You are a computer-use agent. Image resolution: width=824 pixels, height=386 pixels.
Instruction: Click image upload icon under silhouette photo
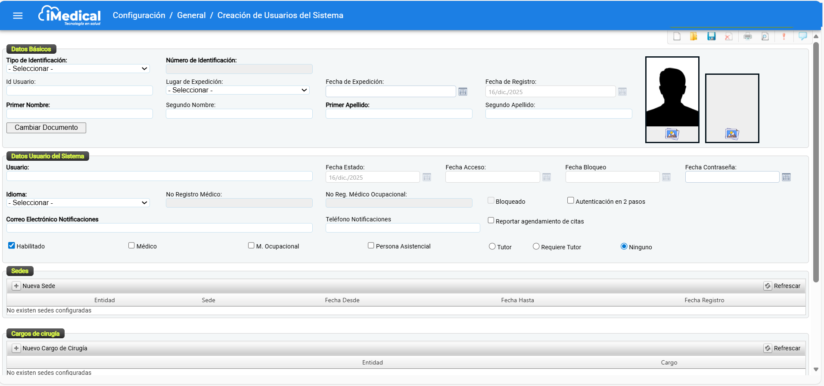tap(672, 134)
